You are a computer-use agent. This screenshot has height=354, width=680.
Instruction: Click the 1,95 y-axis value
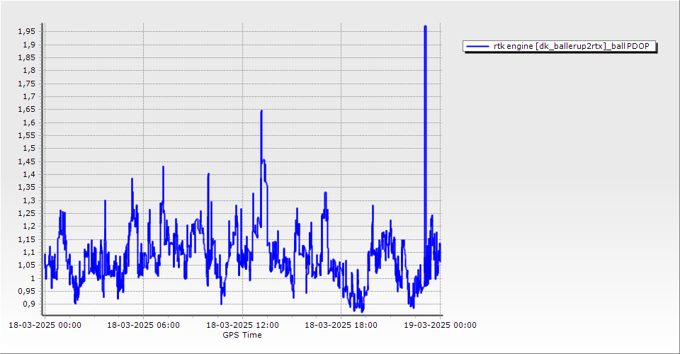point(26,32)
